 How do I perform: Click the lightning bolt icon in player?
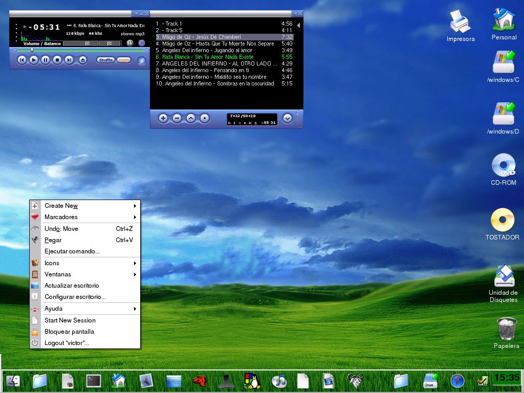click(142, 61)
